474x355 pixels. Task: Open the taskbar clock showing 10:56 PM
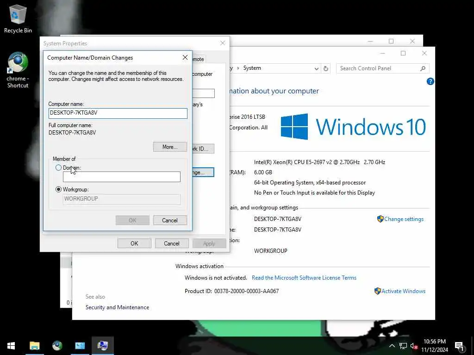pyautogui.click(x=434, y=346)
